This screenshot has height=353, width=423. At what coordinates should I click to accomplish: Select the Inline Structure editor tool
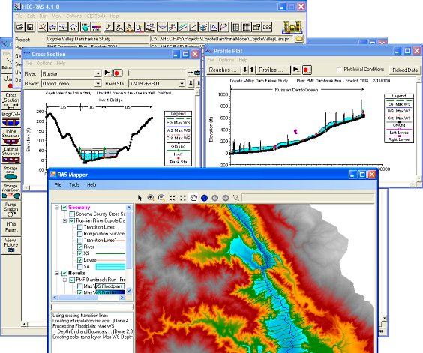point(11,137)
